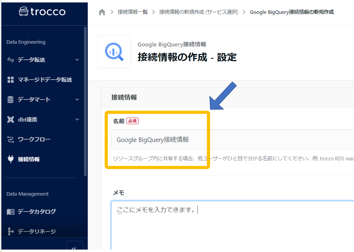The image size is (354, 252).
Task: Click the 接続情報 plug icon
Action: [x=10, y=159]
